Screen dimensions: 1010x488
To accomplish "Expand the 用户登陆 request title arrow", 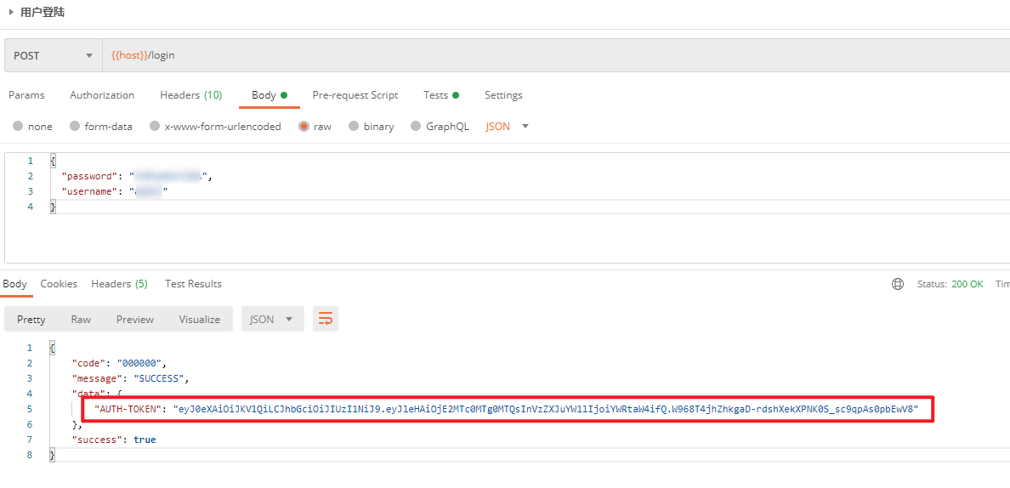I will [x=12, y=12].
